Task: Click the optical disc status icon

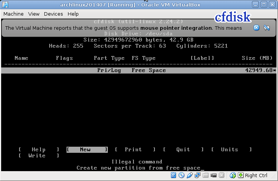Action: (x=181, y=175)
